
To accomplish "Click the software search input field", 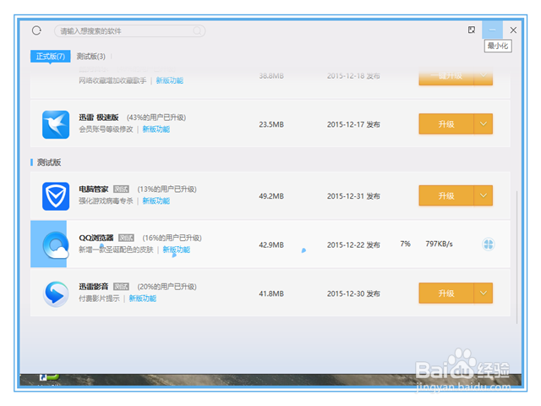I will [x=129, y=31].
